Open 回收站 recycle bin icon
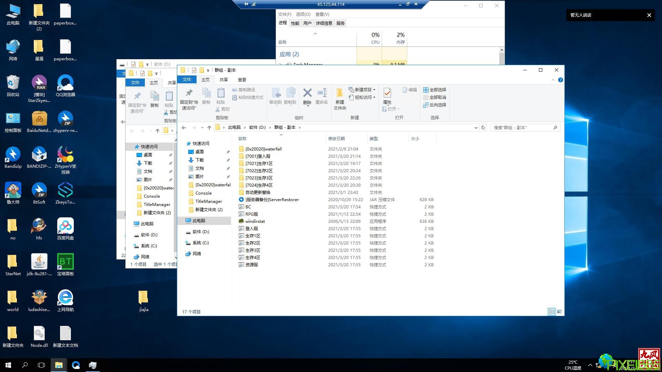The image size is (662, 372). point(13,86)
